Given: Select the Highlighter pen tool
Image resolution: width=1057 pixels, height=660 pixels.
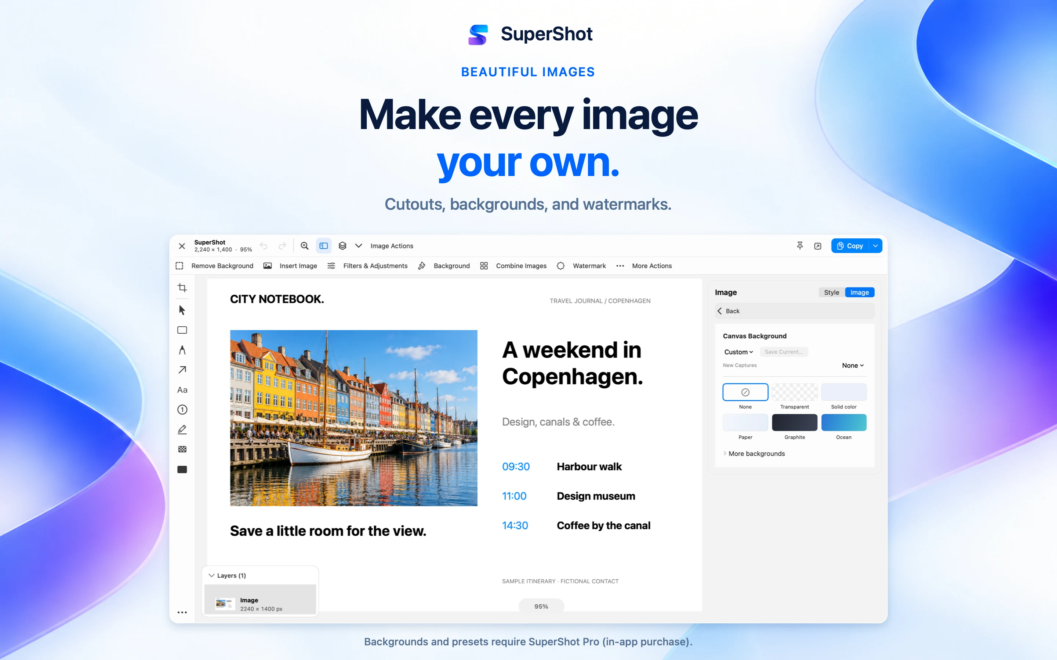Looking at the screenshot, I should 182,429.
